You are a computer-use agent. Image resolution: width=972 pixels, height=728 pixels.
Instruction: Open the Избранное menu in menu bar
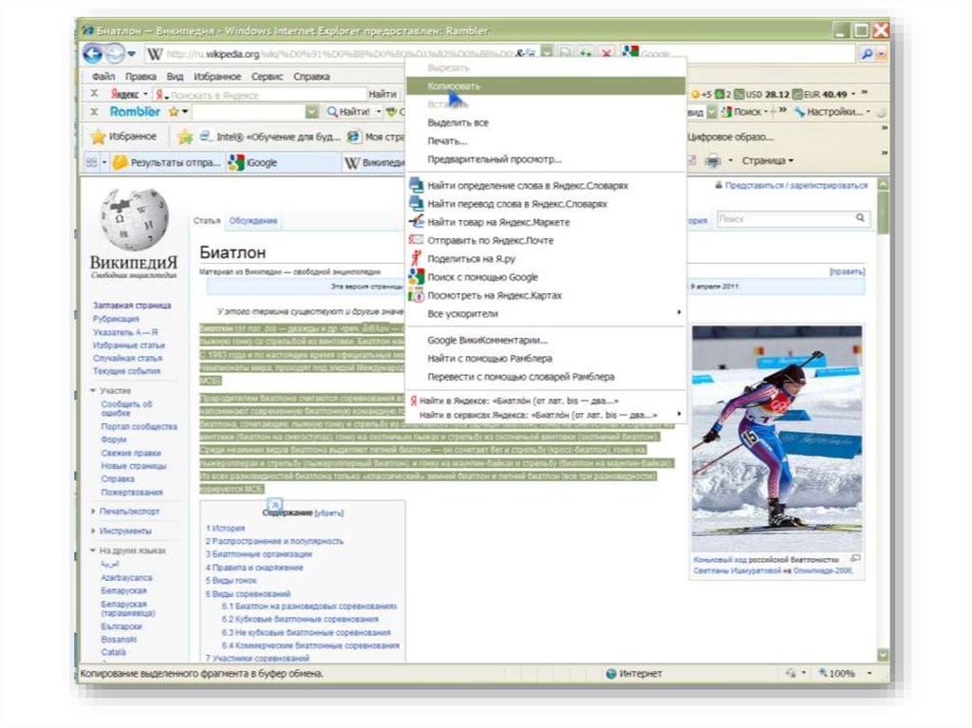pyautogui.click(x=217, y=77)
